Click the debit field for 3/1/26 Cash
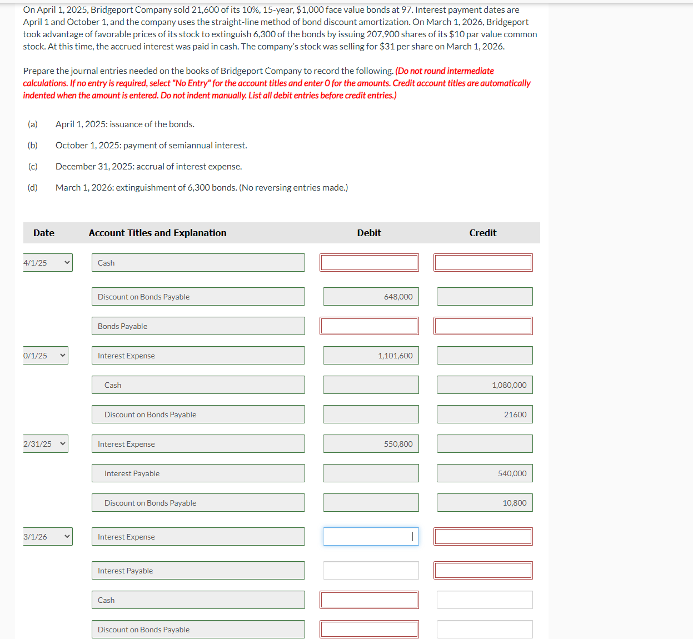The width and height of the screenshot is (693, 639). pyautogui.click(x=370, y=600)
